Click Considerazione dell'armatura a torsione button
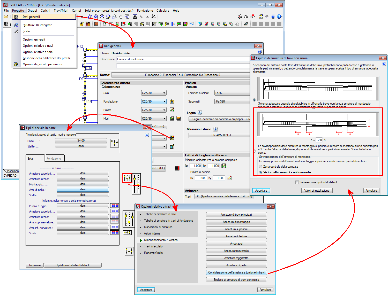The image size is (388, 297). (236, 272)
